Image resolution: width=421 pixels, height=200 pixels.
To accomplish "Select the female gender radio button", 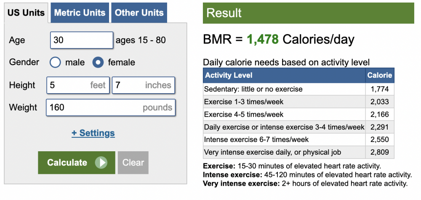I will [98, 63].
